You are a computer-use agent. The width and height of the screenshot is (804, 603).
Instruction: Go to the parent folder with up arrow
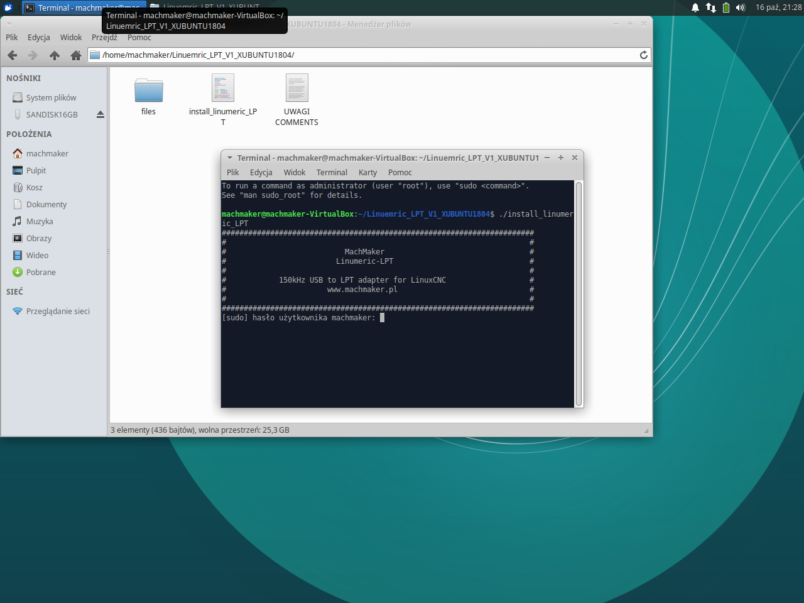(x=55, y=55)
